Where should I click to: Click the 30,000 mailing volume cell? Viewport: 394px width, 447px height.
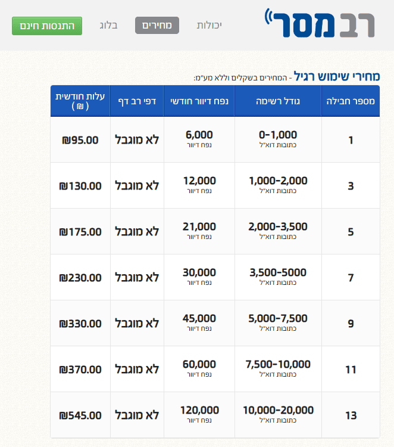[x=199, y=277]
